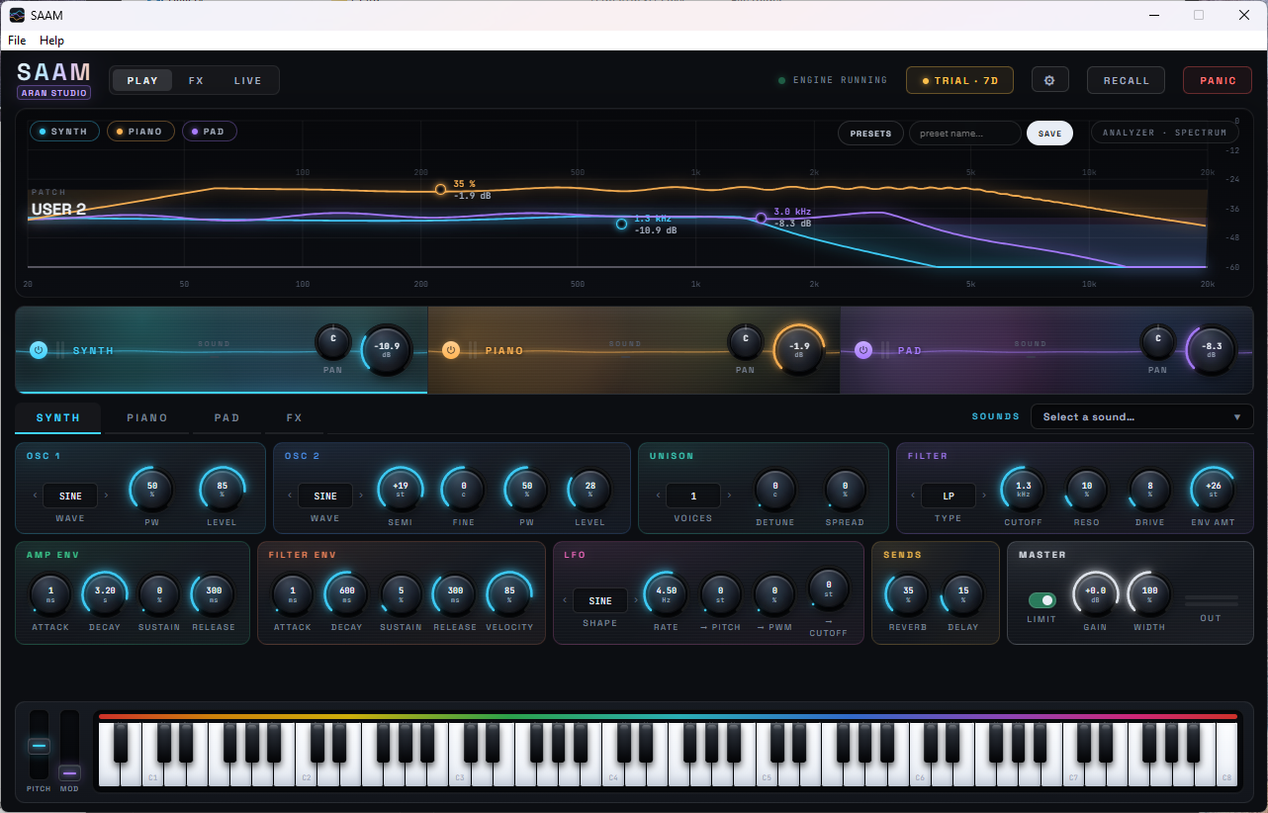The width and height of the screenshot is (1268, 813).
Task: Switch to the SYNTH editor tab
Action: pos(58,417)
